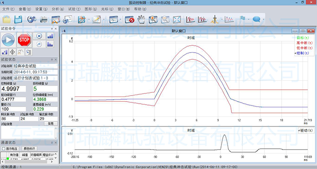
Task: Click the waveform window toolbar icon
Action: pos(114,19)
